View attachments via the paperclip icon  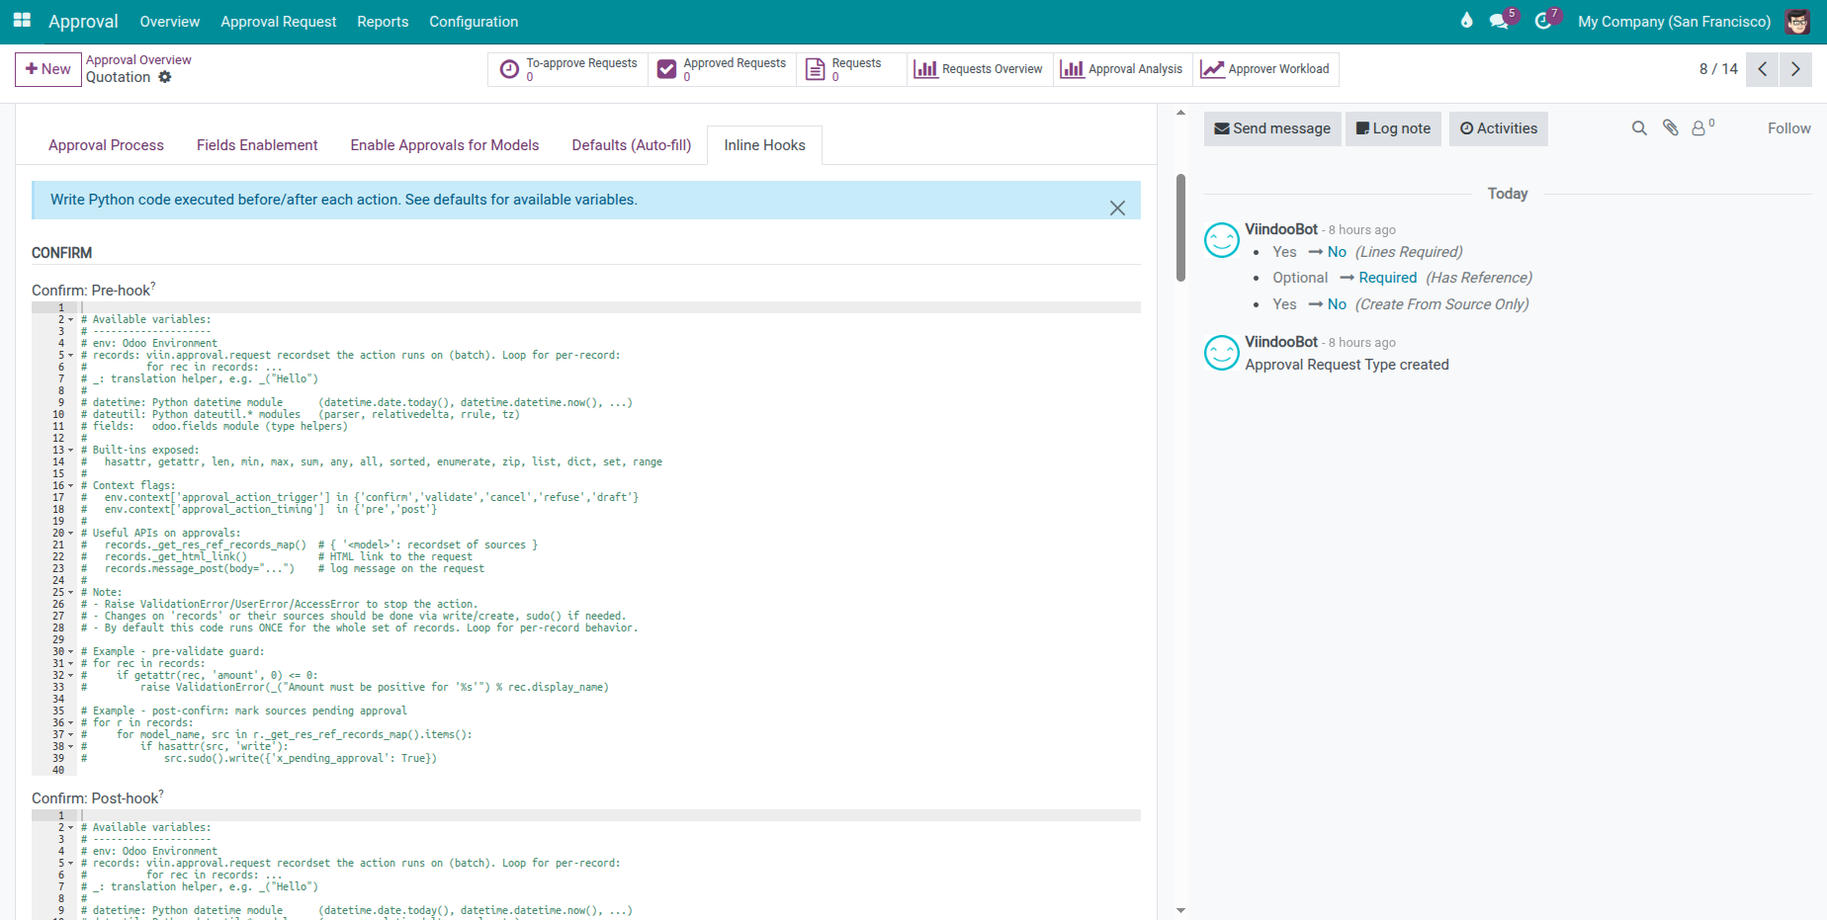click(x=1670, y=128)
